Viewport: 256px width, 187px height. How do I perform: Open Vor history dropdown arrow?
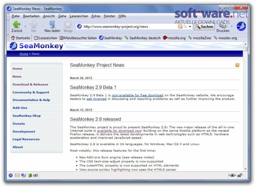pyautogui.click(x=42, y=26)
